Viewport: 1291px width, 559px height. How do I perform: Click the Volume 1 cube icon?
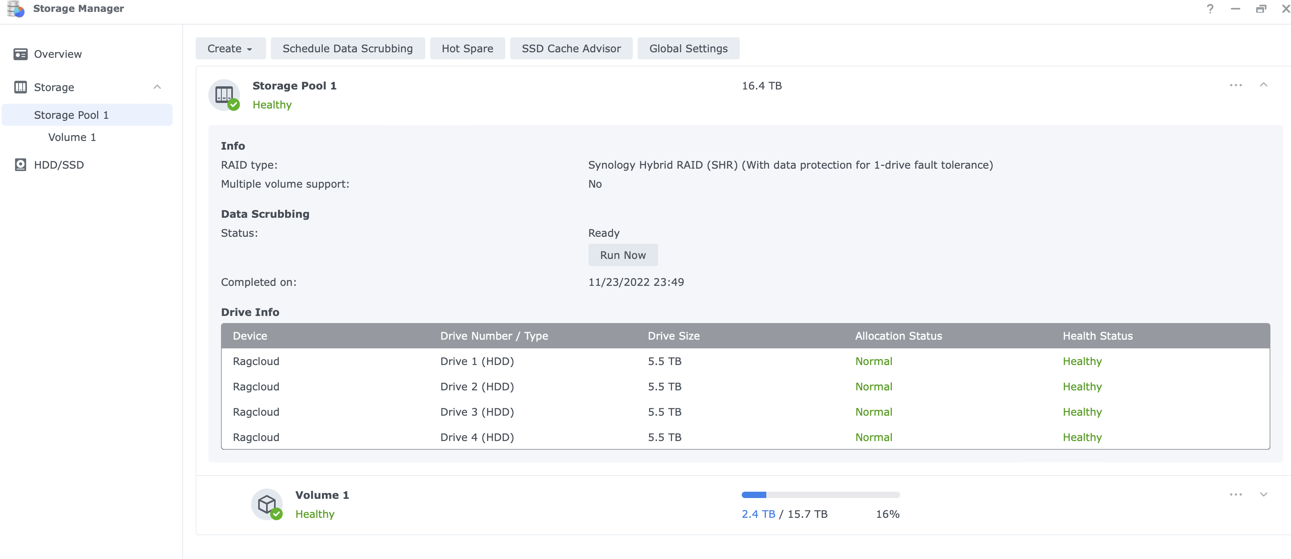267,504
